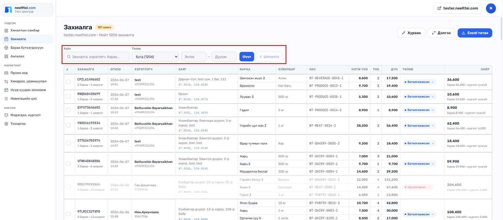
Task: Click coordinates link 47.9033, 106.9128
Action: click(x=193, y=148)
